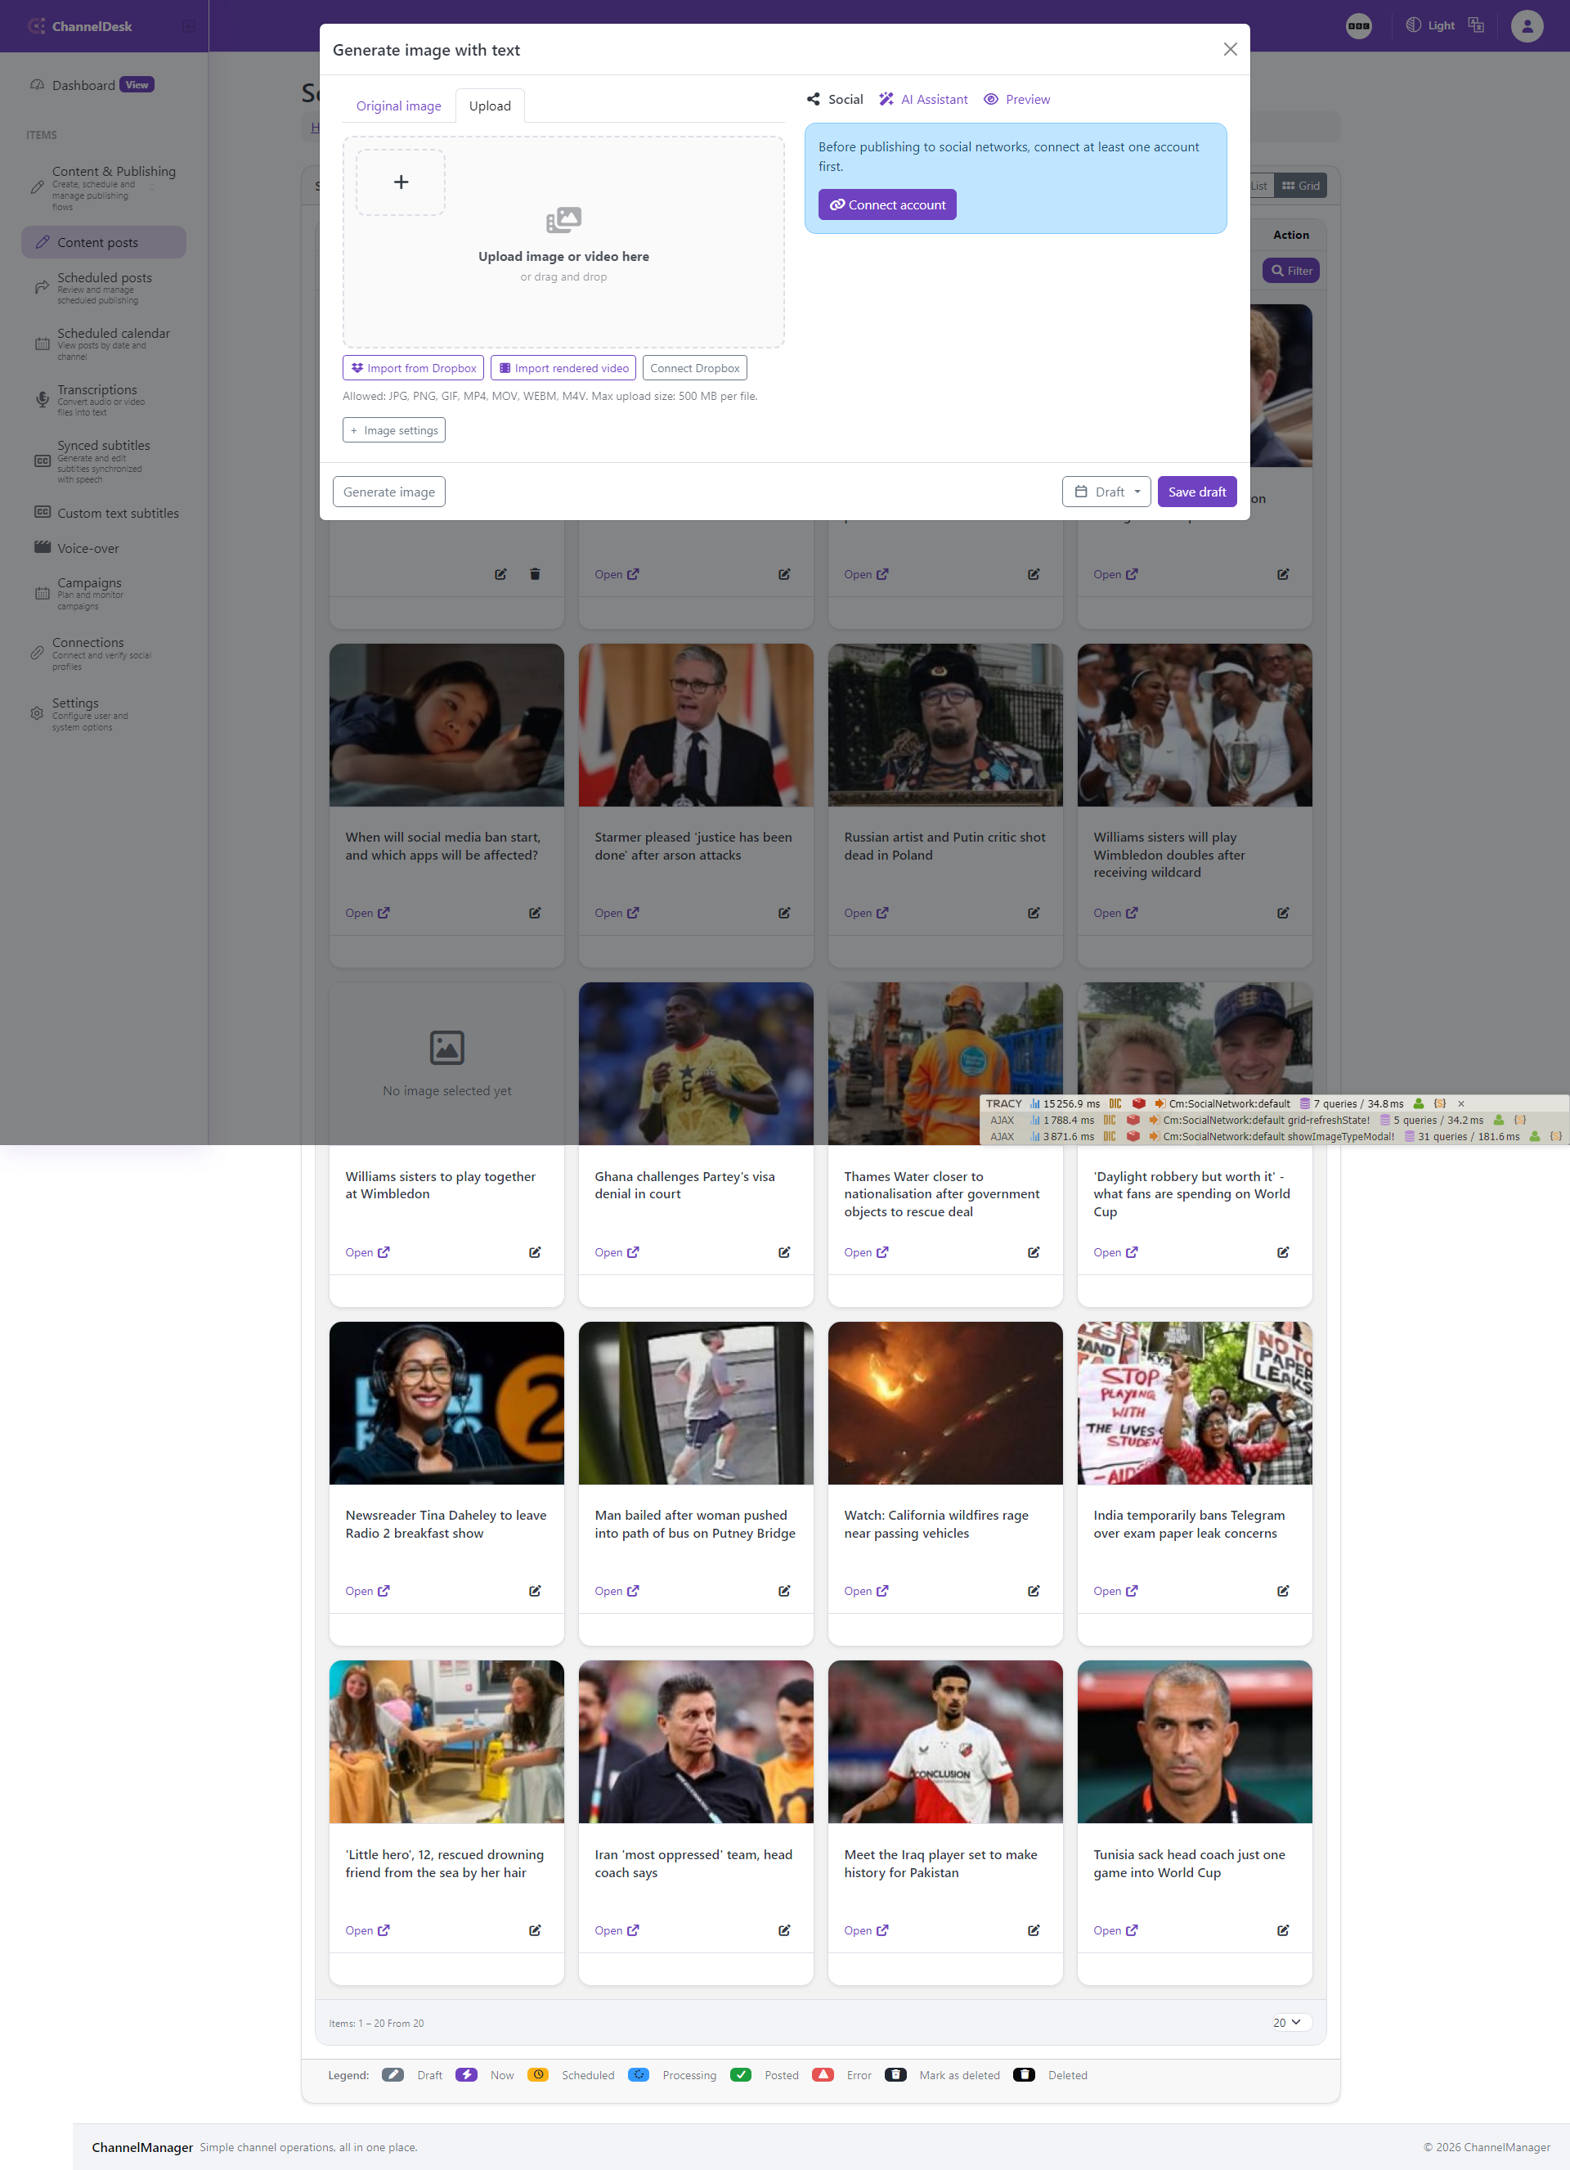
Task: Click Import from Dropbox button
Action: (413, 368)
